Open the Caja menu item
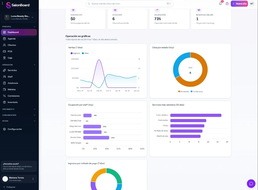 pos(19,58)
